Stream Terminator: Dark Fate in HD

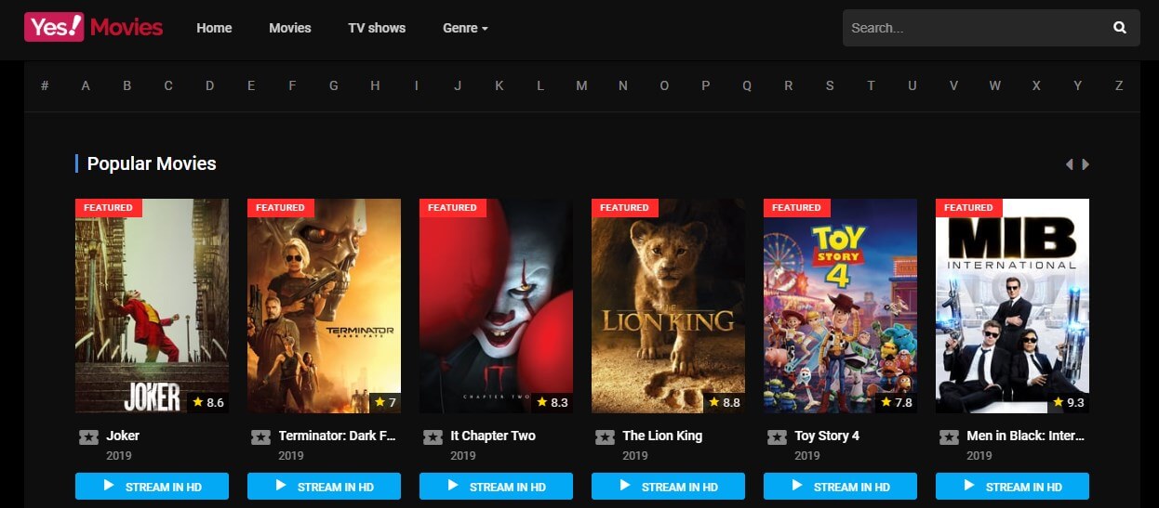(324, 486)
